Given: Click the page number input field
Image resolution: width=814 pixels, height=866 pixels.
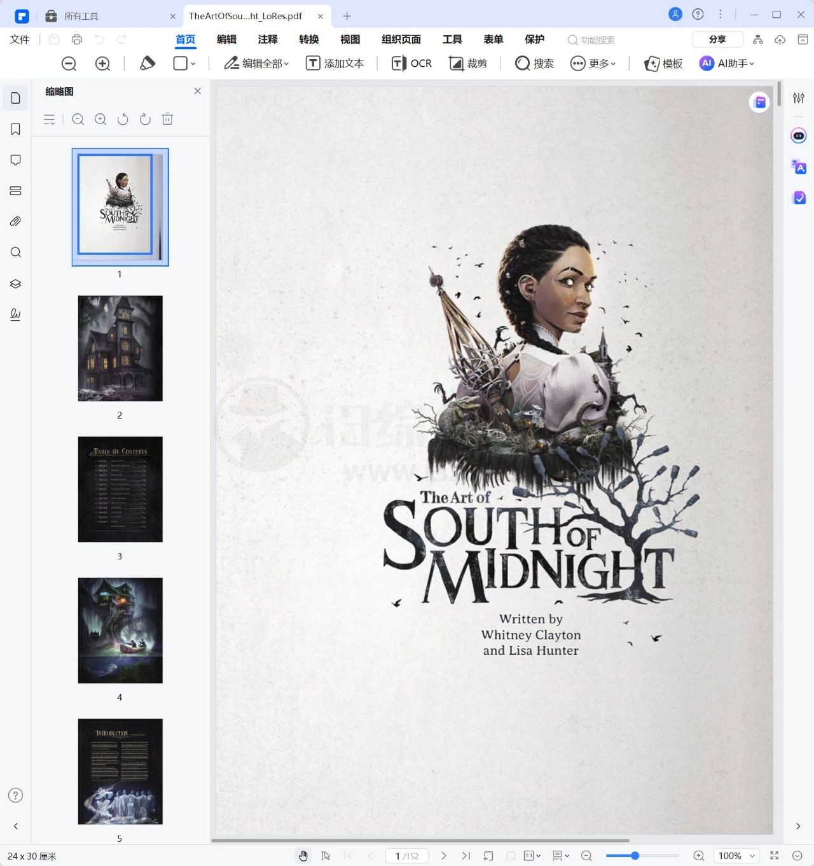Looking at the screenshot, I should (407, 856).
